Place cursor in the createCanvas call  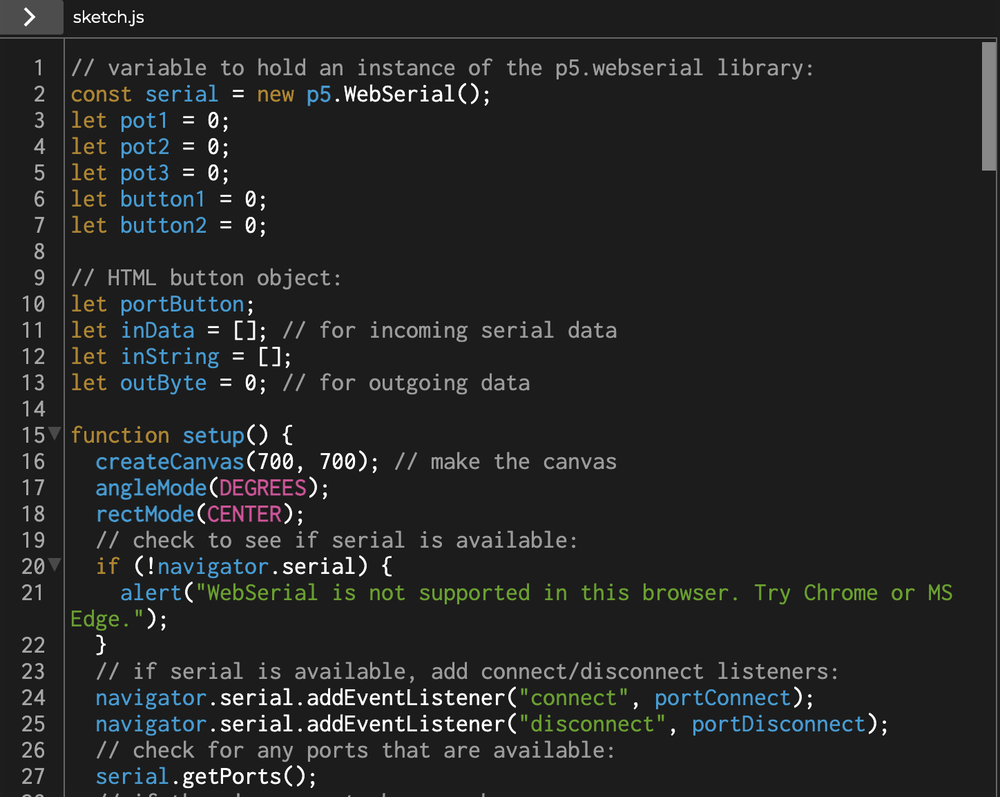pyautogui.click(x=170, y=461)
